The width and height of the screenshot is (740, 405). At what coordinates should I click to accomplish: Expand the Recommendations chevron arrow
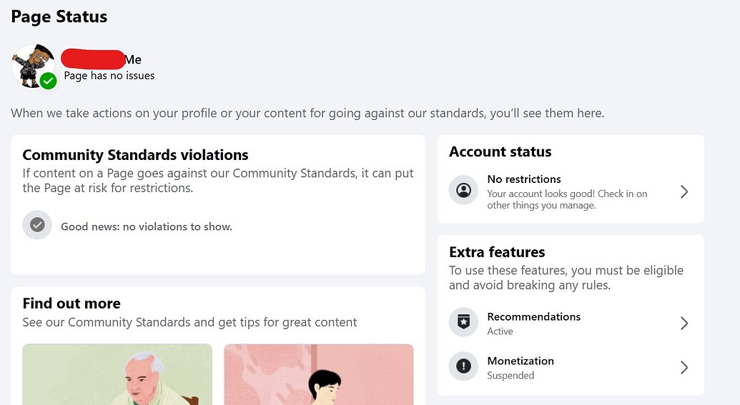684,323
